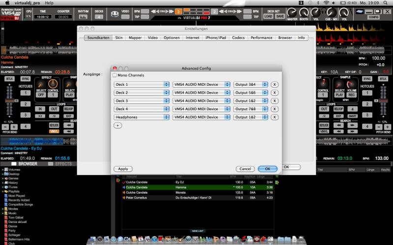
Task: Enable the Mono Channels checkbox
Action: (x=114, y=75)
